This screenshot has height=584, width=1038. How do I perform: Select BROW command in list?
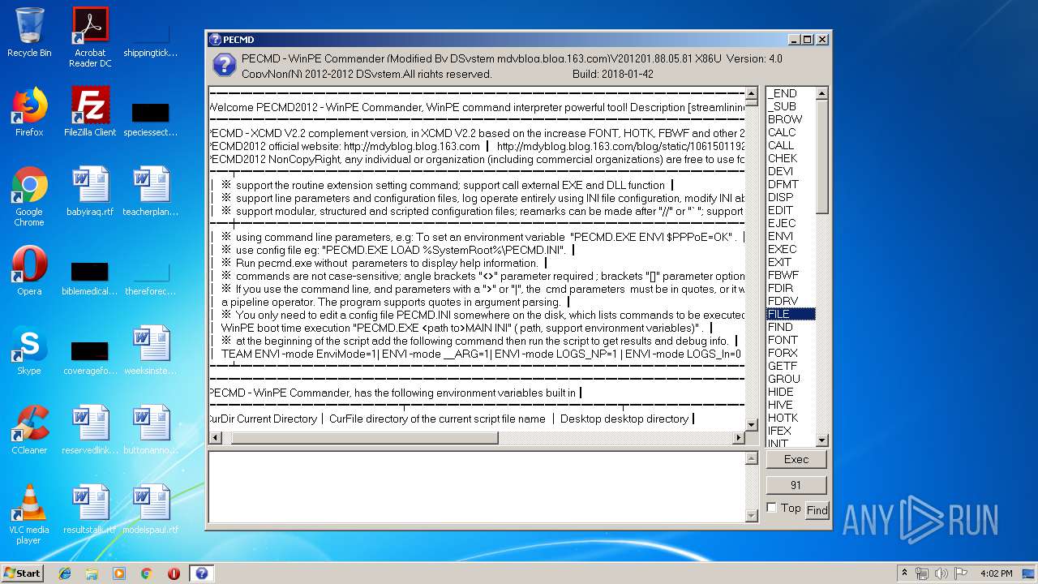tap(791, 119)
